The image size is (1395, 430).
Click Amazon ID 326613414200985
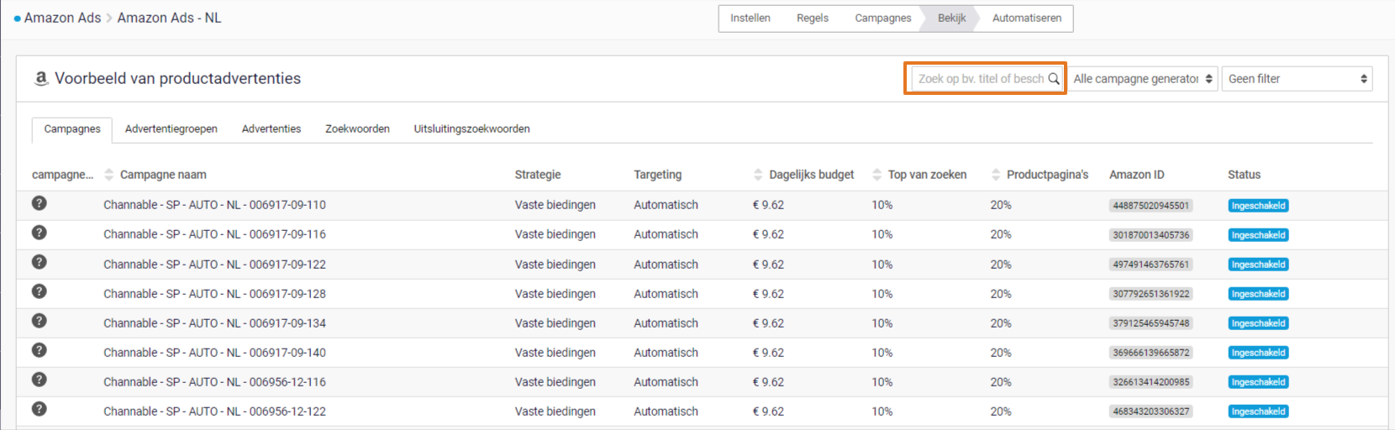coord(1151,382)
